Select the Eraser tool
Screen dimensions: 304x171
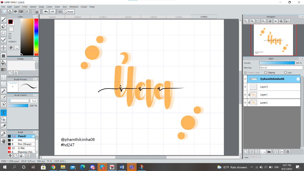4,26
